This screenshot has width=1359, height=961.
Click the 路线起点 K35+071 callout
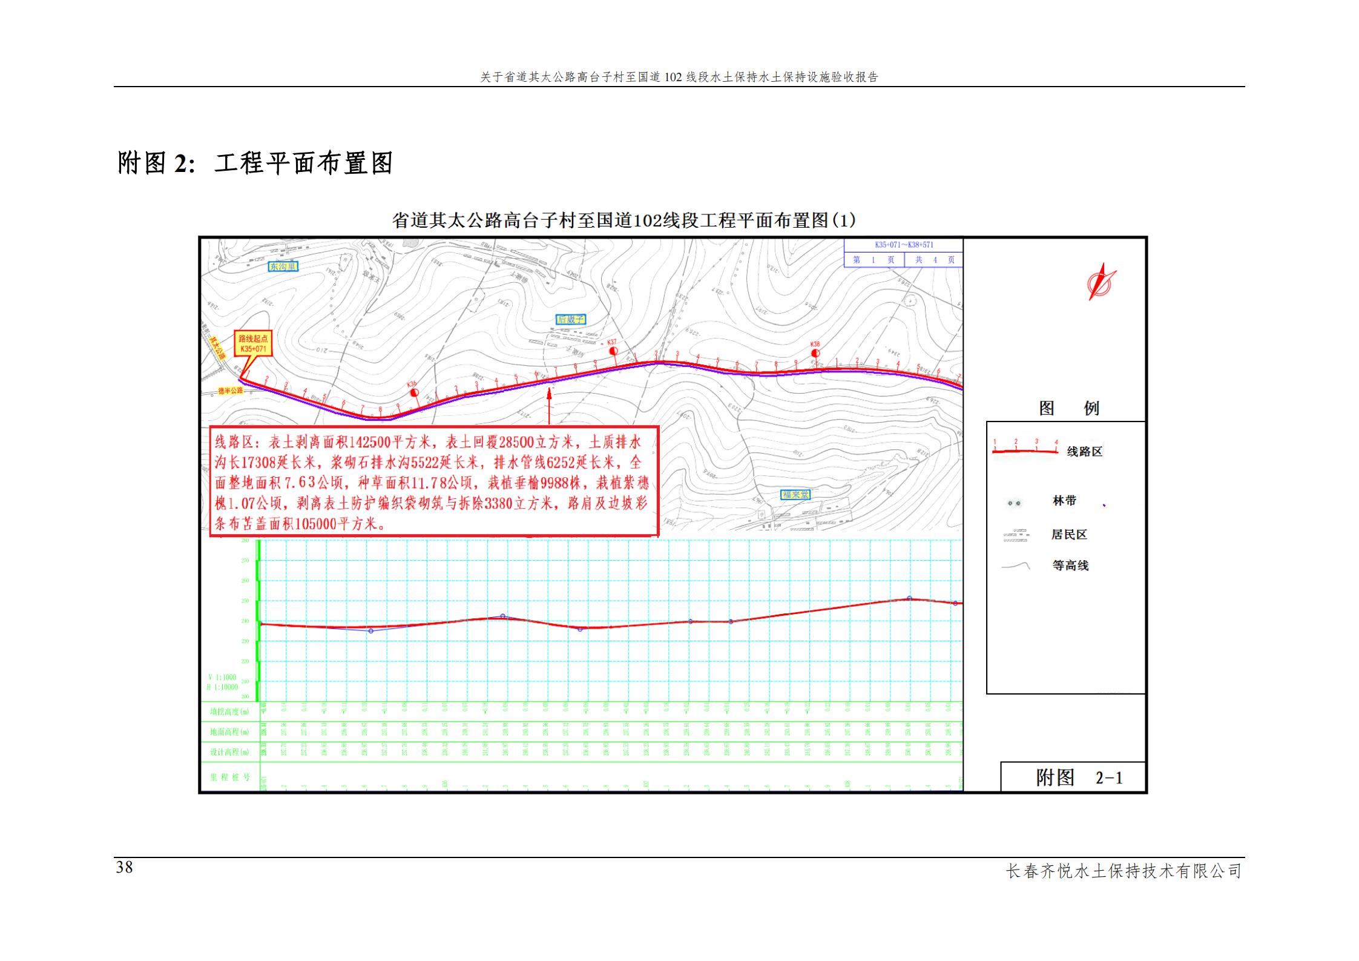coord(253,345)
